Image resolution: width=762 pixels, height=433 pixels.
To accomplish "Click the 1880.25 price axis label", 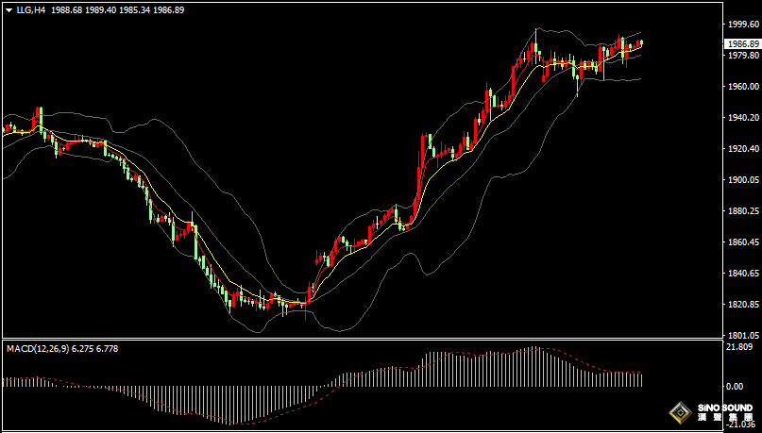I will point(741,210).
